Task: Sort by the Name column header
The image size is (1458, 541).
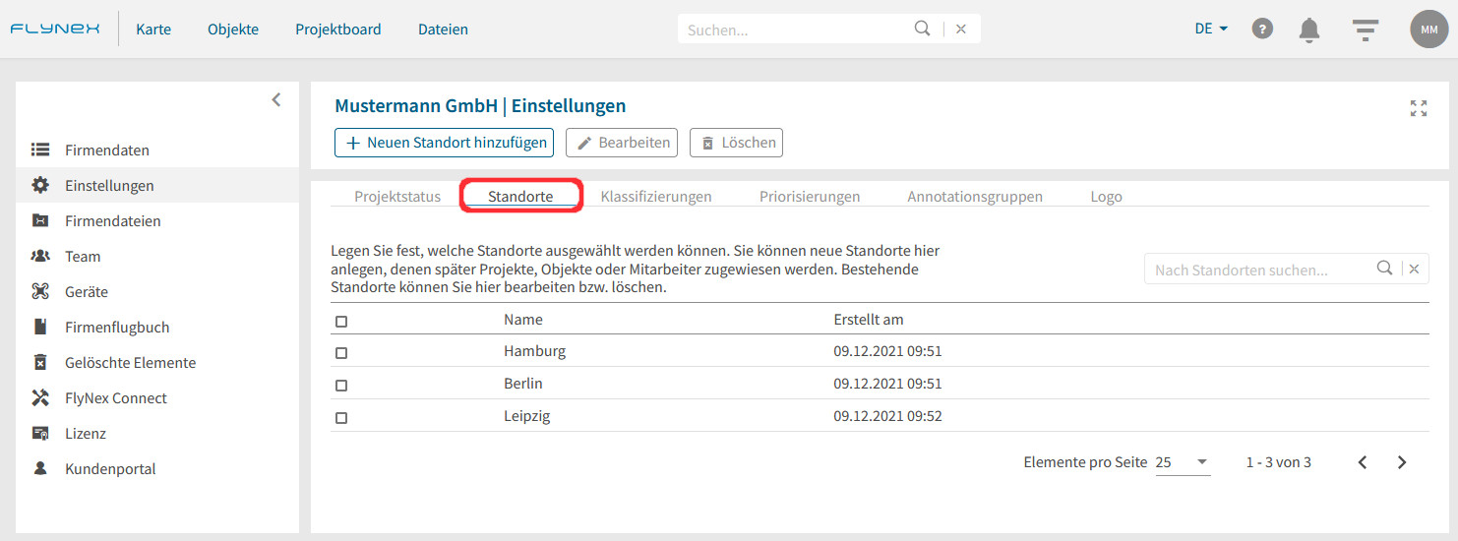Action: pos(522,320)
